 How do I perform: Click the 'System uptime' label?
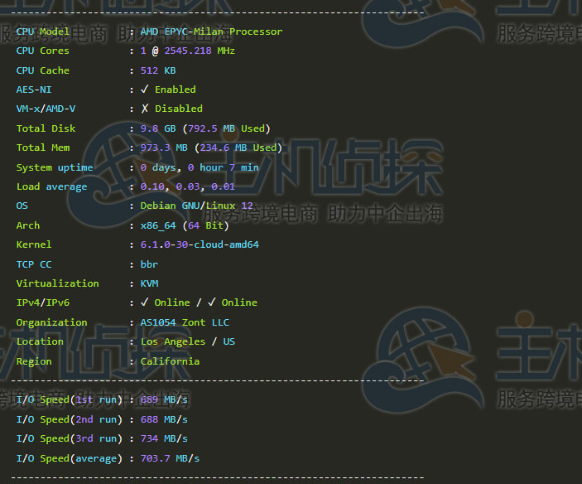(x=55, y=167)
